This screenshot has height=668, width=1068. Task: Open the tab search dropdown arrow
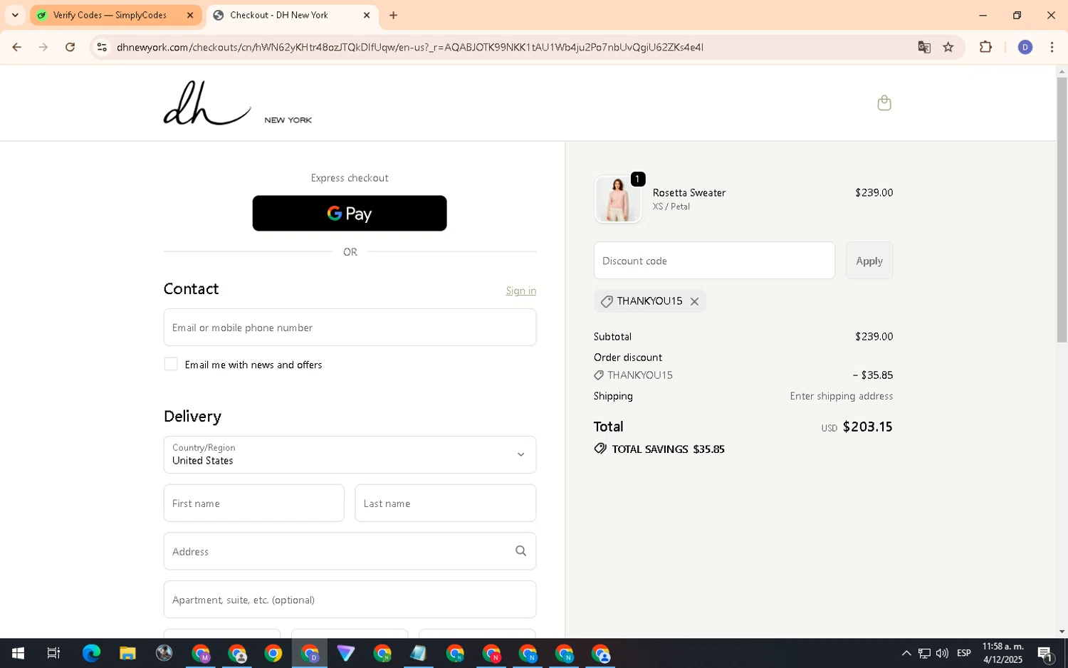click(x=15, y=15)
